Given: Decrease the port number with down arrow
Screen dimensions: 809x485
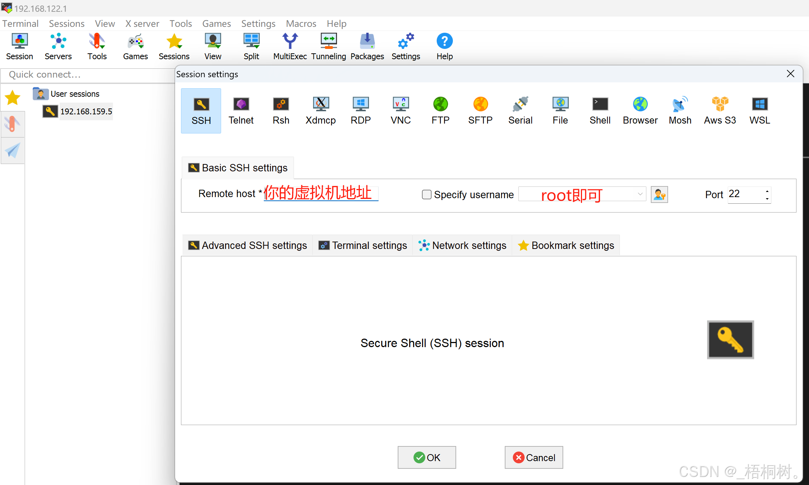Looking at the screenshot, I should coord(767,199).
